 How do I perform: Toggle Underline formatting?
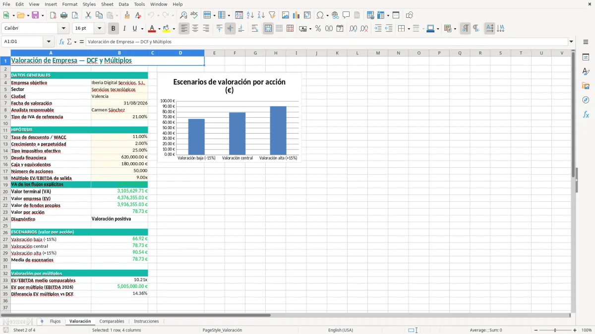click(x=135, y=29)
